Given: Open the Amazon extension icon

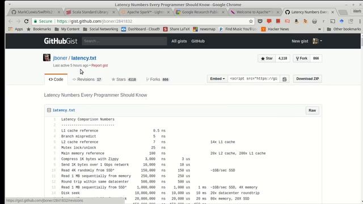Looking at the screenshot, I should pos(296,22).
